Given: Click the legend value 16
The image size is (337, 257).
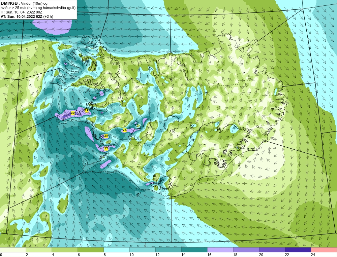Looking at the screenshot, I should [x=209, y=255].
